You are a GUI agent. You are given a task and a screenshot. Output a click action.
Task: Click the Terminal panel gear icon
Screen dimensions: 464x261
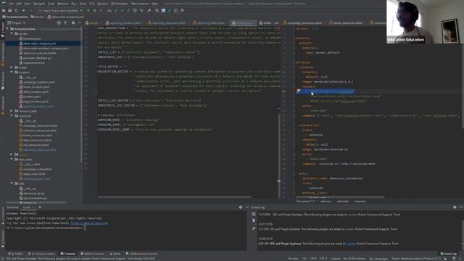coord(241,207)
